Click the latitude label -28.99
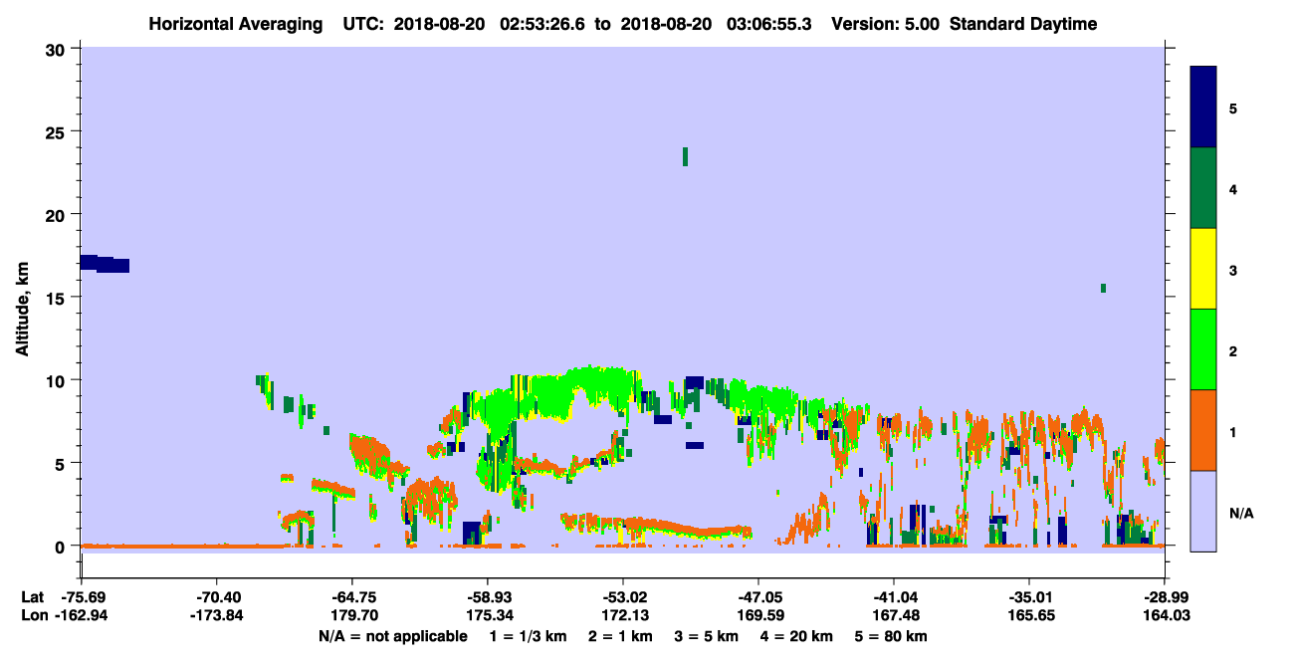 (1164, 596)
